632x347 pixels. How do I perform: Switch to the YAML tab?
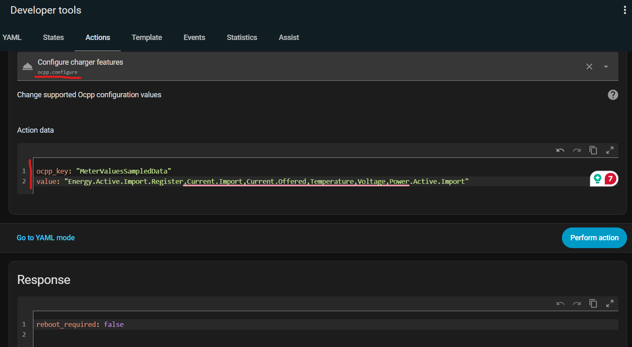tap(12, 38)
